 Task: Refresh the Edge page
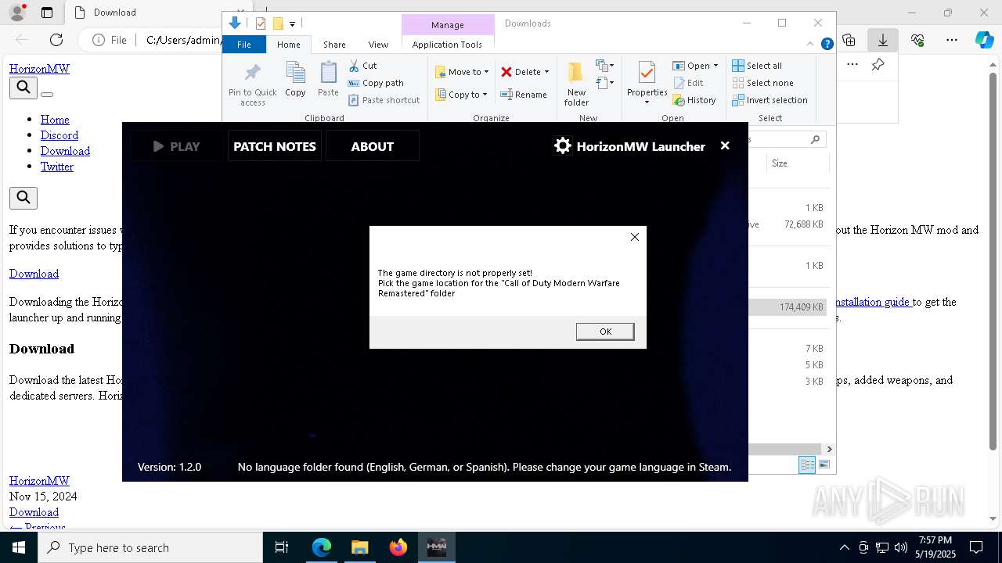(x=56, y=40)
